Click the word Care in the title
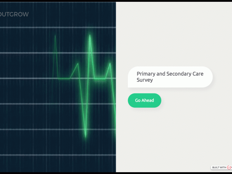The height and width of the screenshot is (174, 232). (x=198, y=74)
